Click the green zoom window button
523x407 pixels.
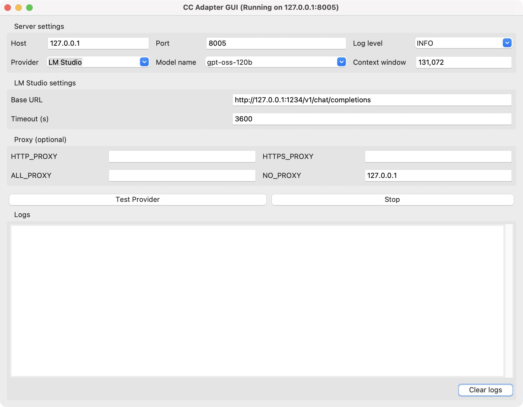pyautogui.click(x=29, y=8)
